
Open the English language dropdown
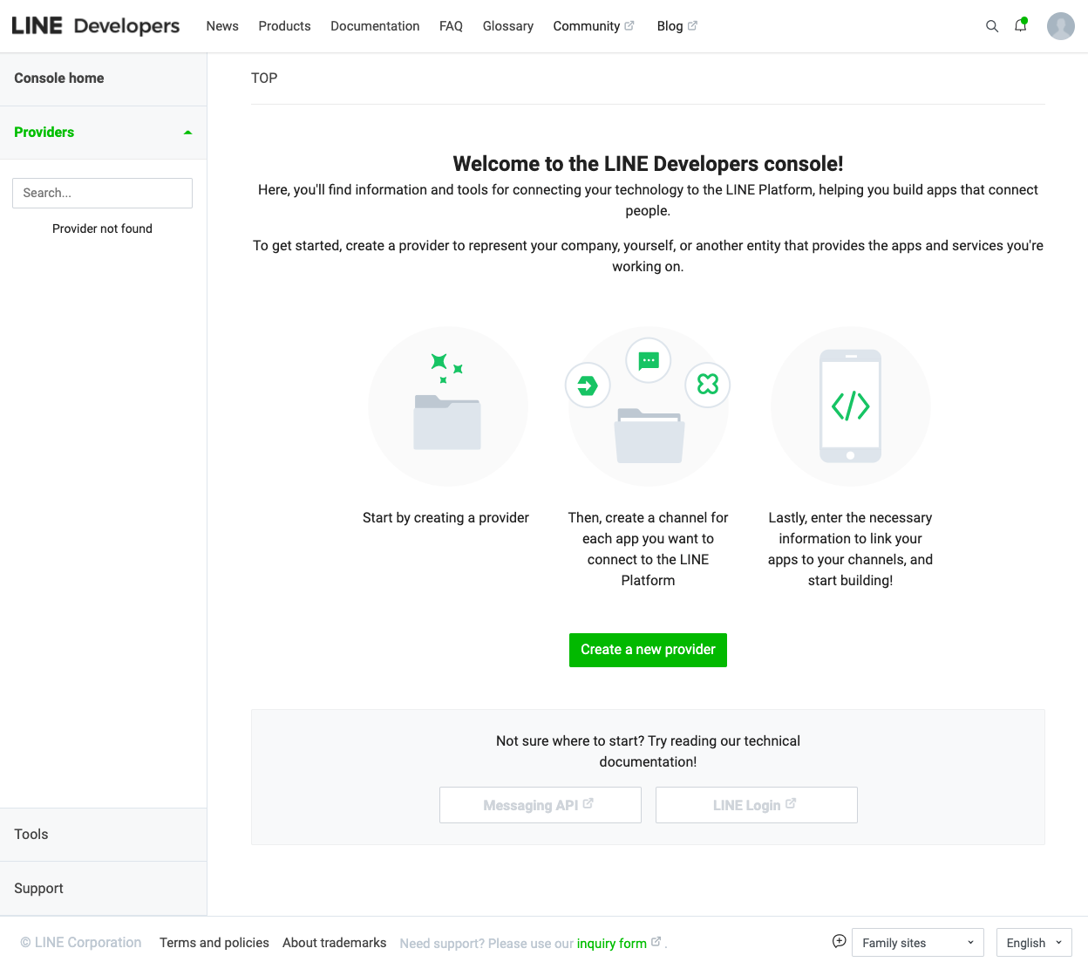1033,943
